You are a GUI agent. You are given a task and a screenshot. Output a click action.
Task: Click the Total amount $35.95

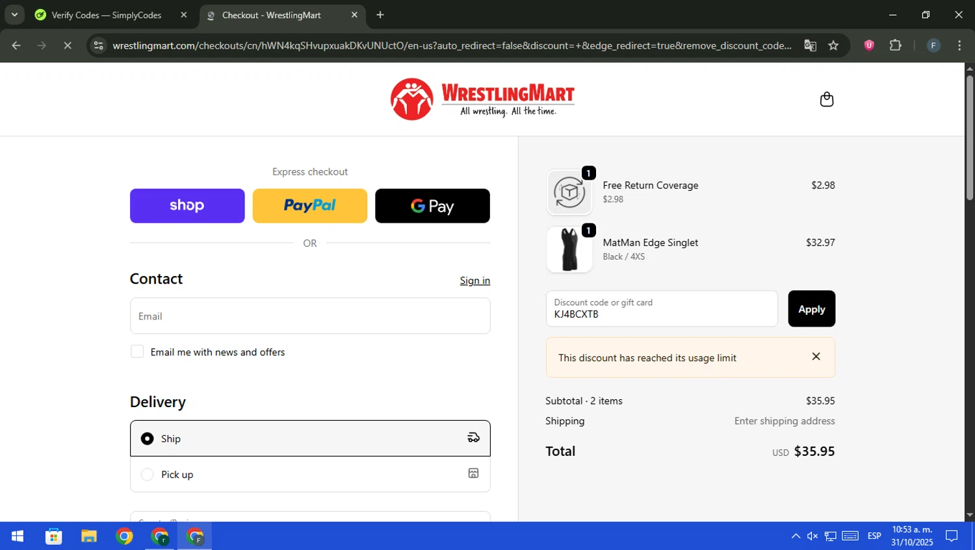point(814,451)
